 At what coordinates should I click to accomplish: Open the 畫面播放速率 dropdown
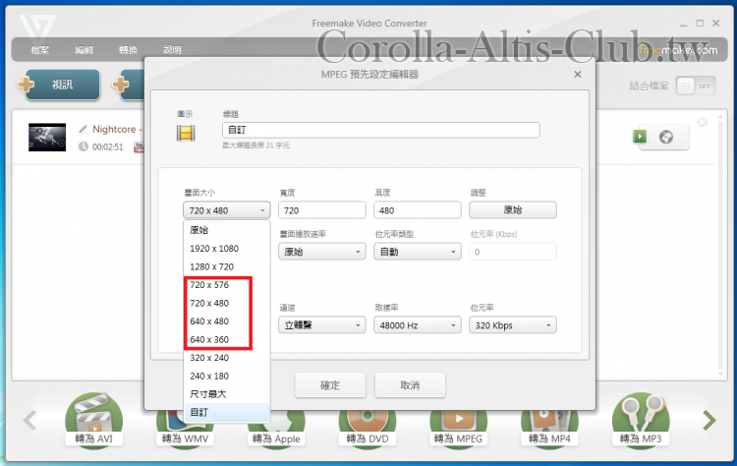pyautogui.click(x=322, y=252)
